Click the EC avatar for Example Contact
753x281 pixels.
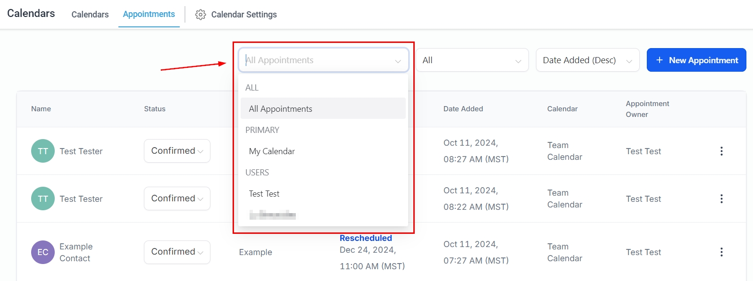[43, 252]
